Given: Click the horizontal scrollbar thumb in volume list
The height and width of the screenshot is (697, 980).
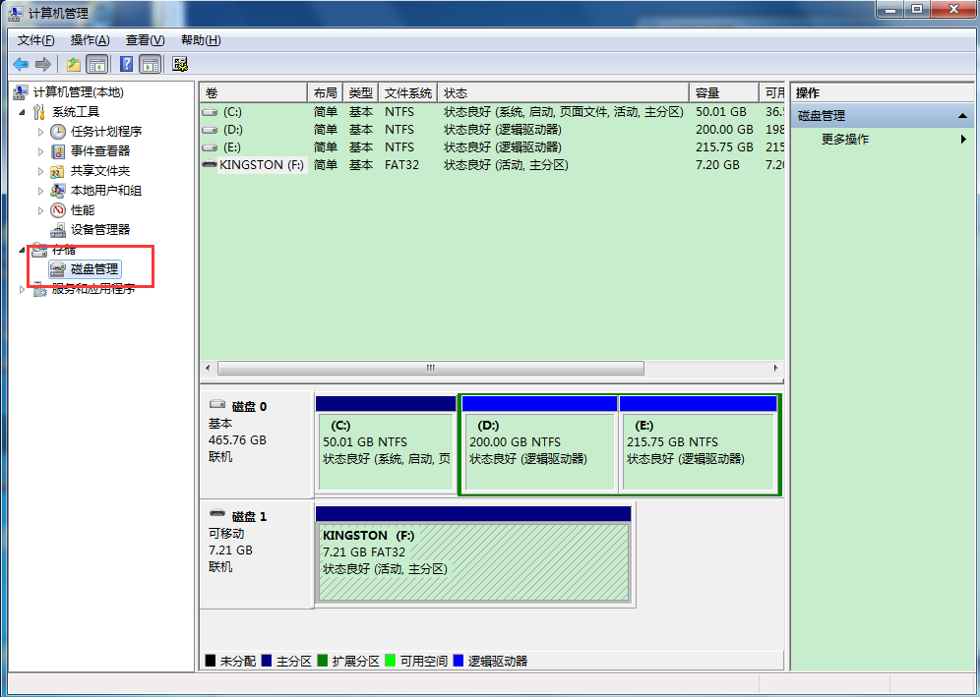Looking at the screenshot, I should tap(431, 368).
